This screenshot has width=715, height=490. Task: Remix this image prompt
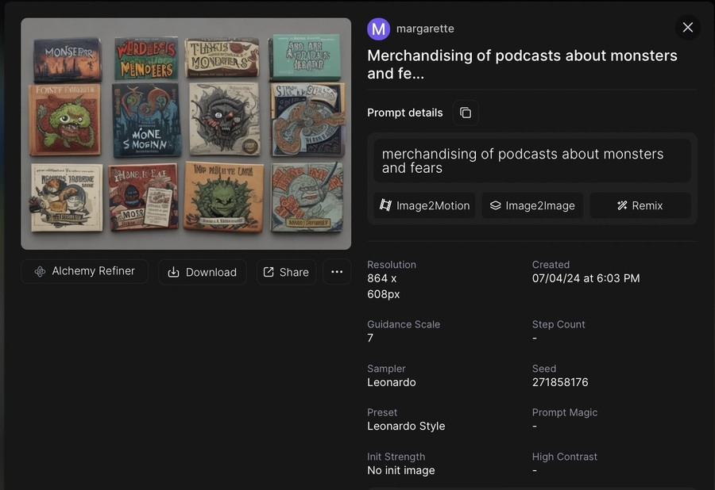pos(640,205)
